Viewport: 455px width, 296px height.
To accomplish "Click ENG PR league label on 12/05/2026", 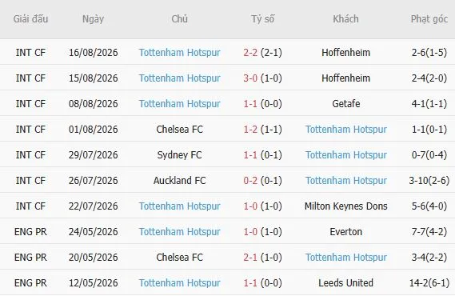I will click(x=30, y=282).
